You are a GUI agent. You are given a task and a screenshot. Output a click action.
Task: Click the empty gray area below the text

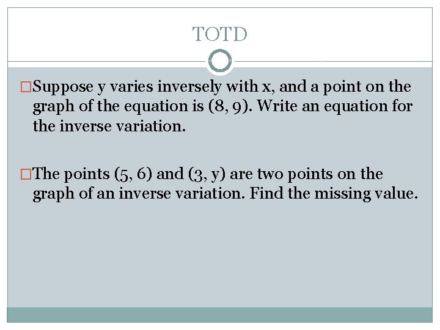pyautogui.click(x=220, y=255)
